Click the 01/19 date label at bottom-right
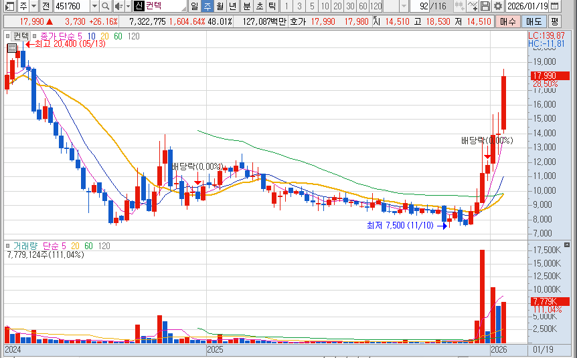This screenshot has width=577, height=358. pos(543,349)
